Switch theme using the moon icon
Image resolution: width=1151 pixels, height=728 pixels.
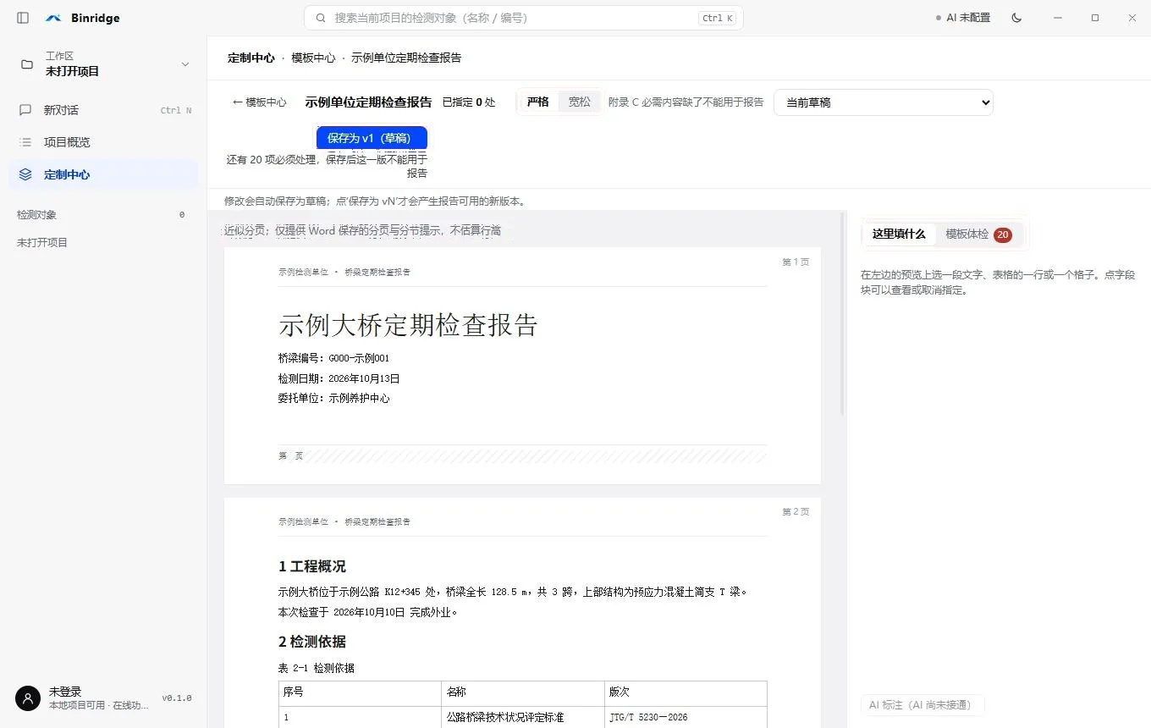(x=1016, y=18)
